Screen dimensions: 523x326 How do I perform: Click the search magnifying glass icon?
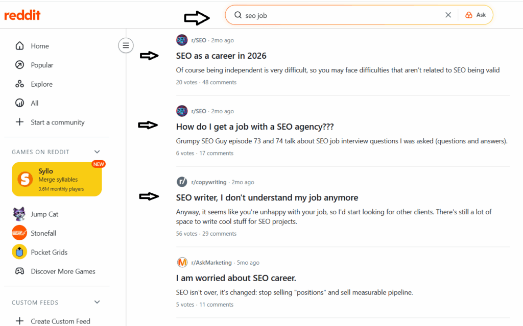pyautogui.click(x=238, y=15)
